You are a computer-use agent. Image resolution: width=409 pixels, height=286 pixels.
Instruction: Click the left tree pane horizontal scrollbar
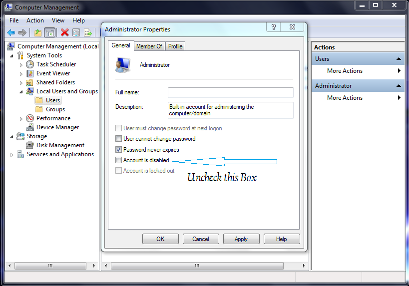[50, 266]
